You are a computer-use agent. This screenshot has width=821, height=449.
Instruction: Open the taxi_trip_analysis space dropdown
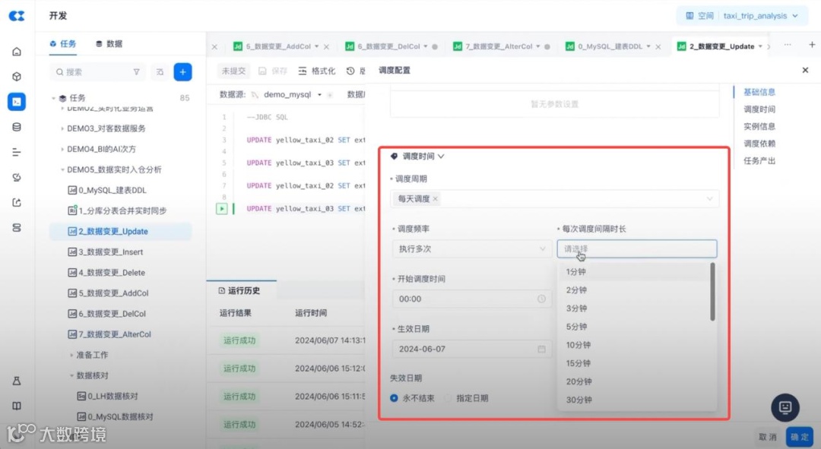tap(742, 16)
